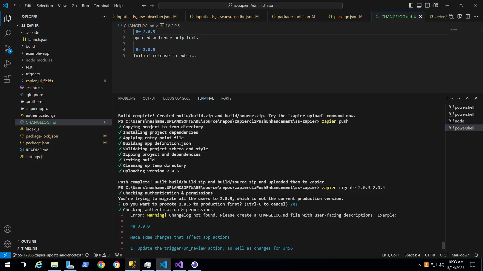Click the terminal vertical scrollbar thumb
Viewport: 483px width, 271px height.
(444, 245)
